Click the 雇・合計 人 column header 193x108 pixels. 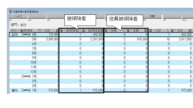pyautogui.click(x=159, y=31)
